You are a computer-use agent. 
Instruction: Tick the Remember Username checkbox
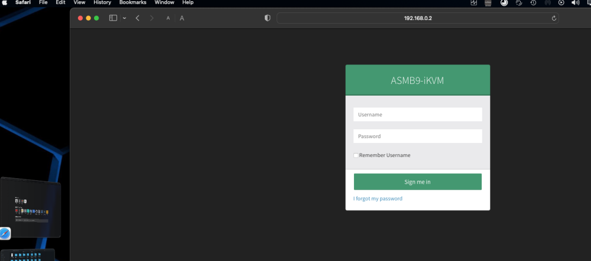pyautogui.click(x=356, y=155)
